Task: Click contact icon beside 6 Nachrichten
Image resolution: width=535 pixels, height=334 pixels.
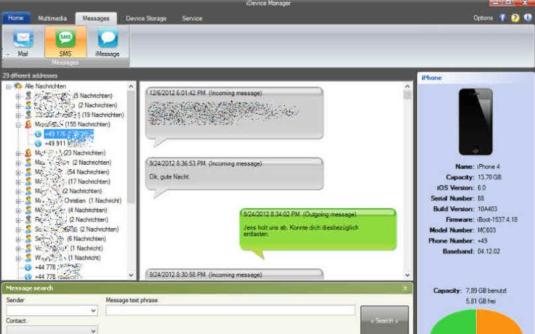Action: click(28, 239)
